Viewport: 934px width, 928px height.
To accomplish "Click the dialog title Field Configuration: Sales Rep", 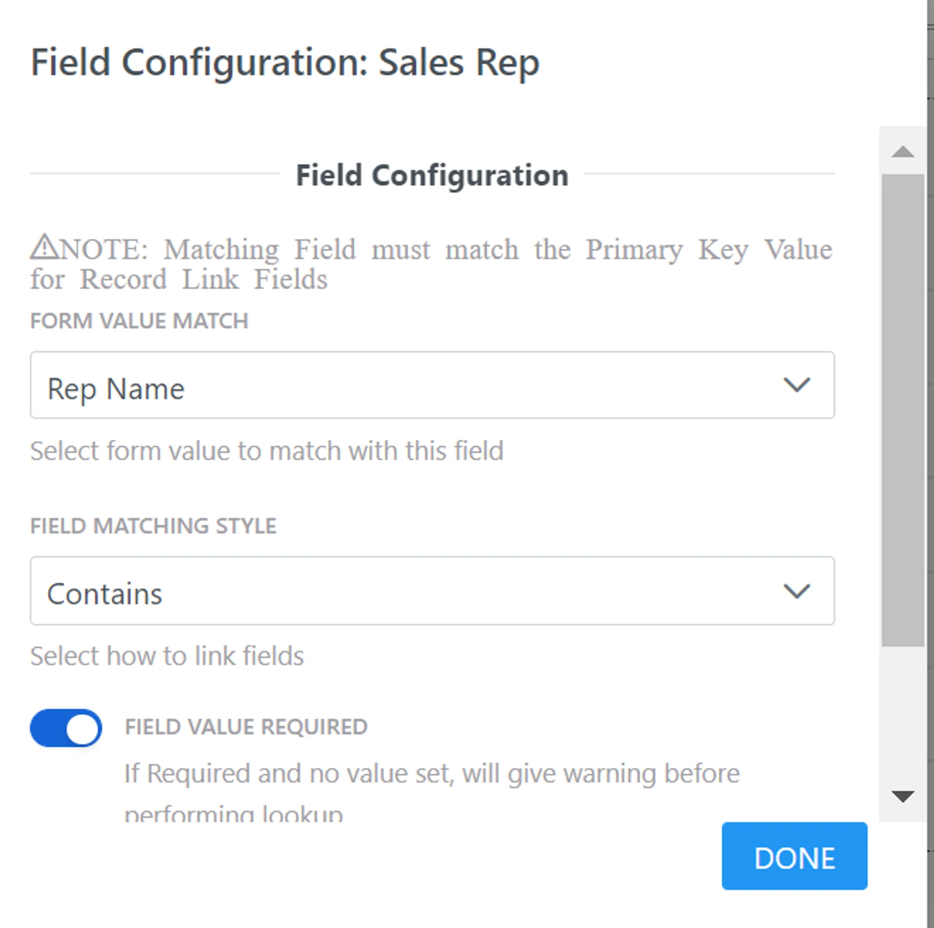I will click(285, 63).
